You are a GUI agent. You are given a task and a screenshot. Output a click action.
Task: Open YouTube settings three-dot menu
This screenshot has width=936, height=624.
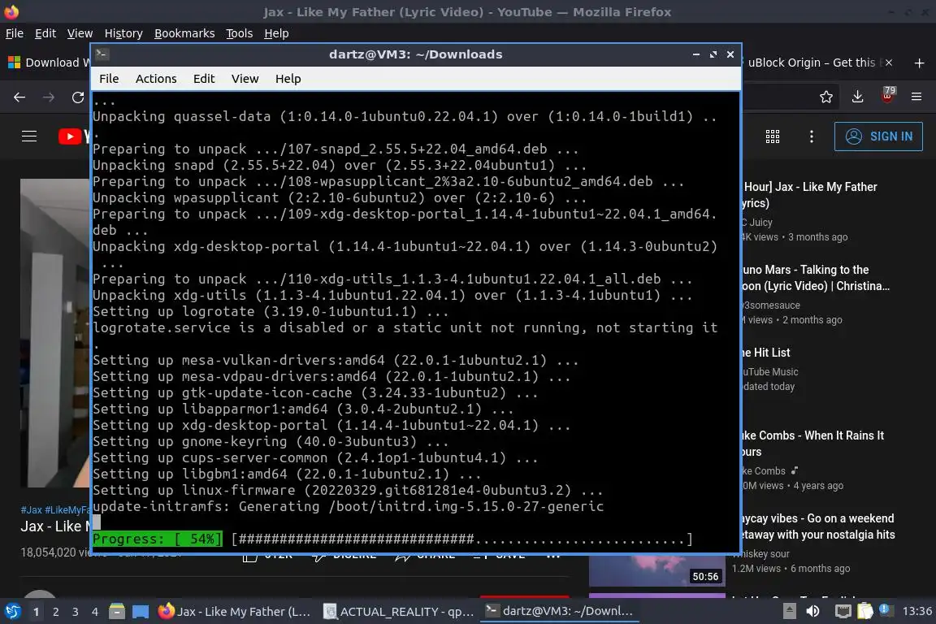(811, 136)
